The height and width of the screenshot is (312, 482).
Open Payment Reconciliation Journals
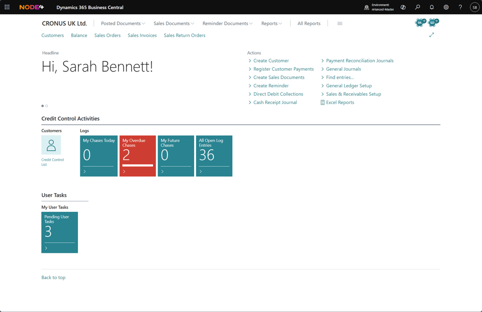tap(360, 61)
